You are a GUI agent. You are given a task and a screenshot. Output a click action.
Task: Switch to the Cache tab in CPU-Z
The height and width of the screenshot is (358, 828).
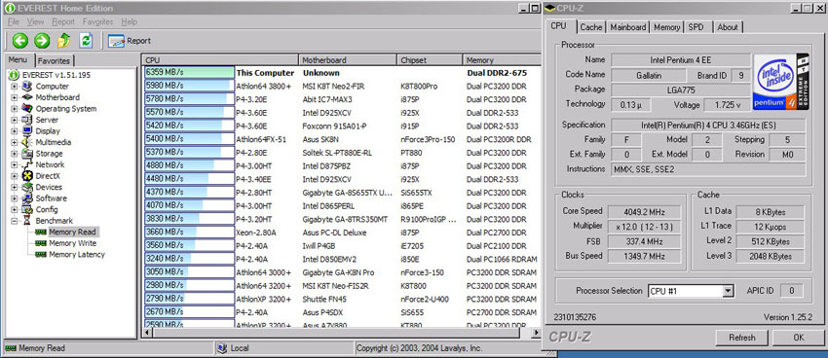pyautogui.click(x=591, y=27)
